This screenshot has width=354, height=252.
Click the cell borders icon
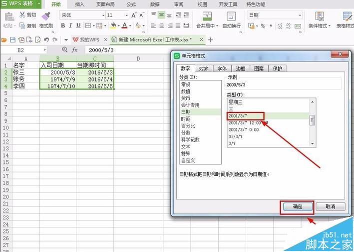point(88,25)
